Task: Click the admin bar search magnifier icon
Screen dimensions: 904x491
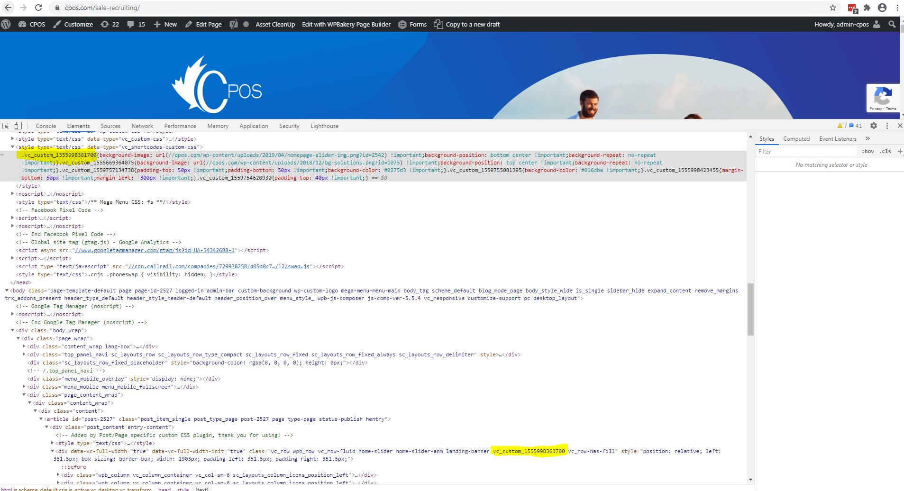Action: 892,24
